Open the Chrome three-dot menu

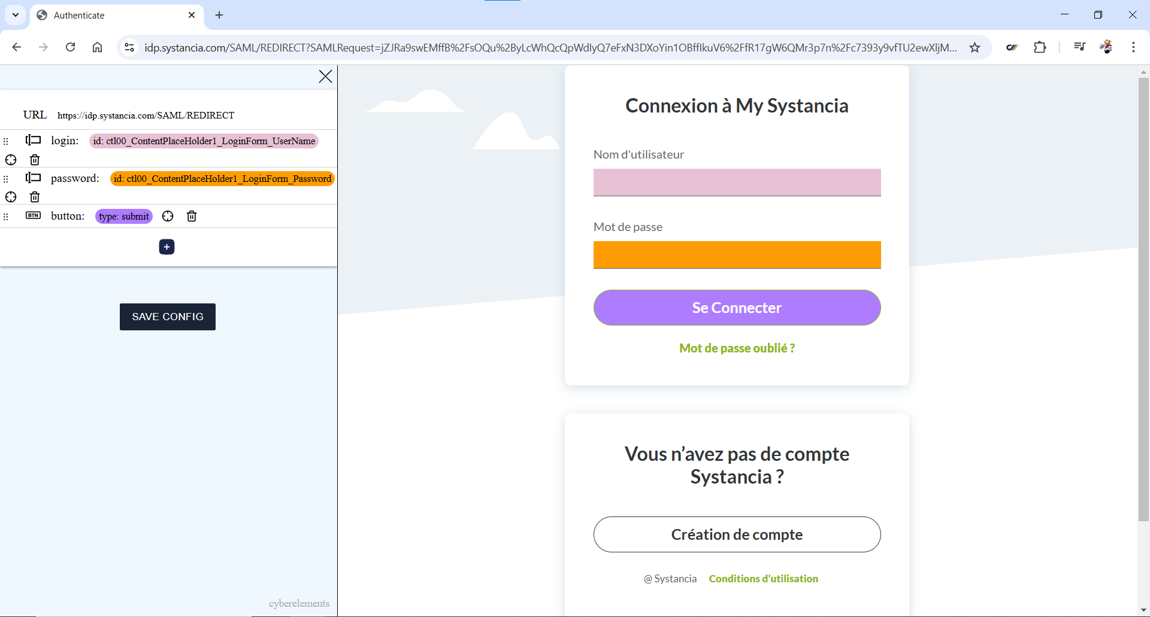pos(1133,47)
